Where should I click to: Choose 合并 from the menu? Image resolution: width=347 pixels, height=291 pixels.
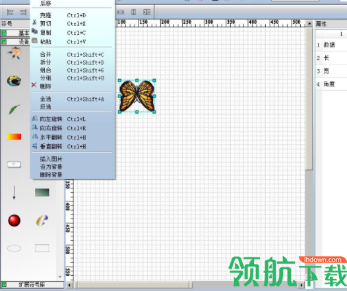[73, 55]
